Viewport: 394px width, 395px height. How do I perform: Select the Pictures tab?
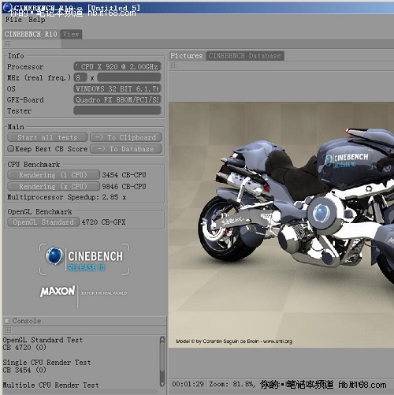pos(187,56)
